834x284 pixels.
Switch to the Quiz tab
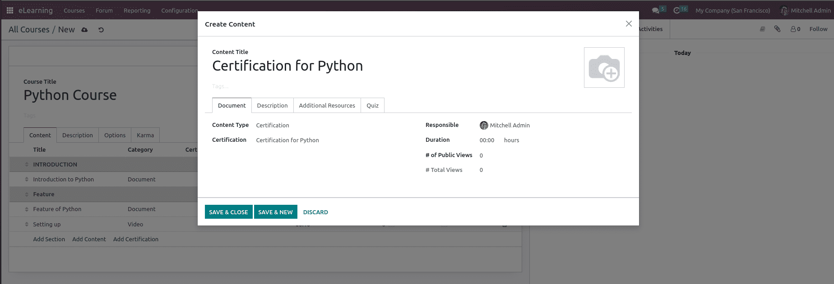click(x=372, y=106)
